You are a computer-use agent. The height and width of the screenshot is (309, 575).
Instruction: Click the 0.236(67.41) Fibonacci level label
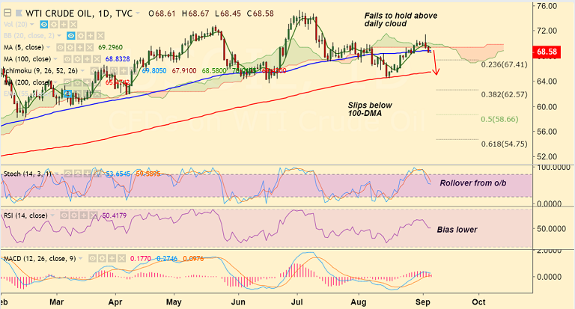coord(504,65)
